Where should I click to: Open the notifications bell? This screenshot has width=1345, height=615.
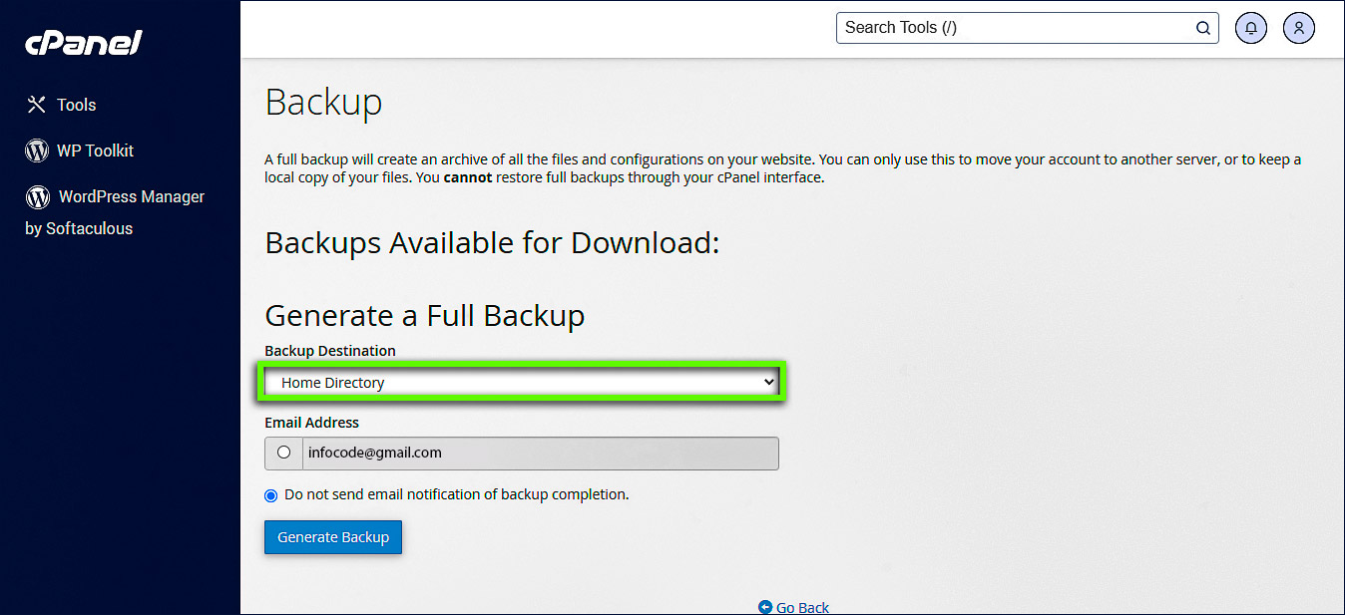(1251, 28)
